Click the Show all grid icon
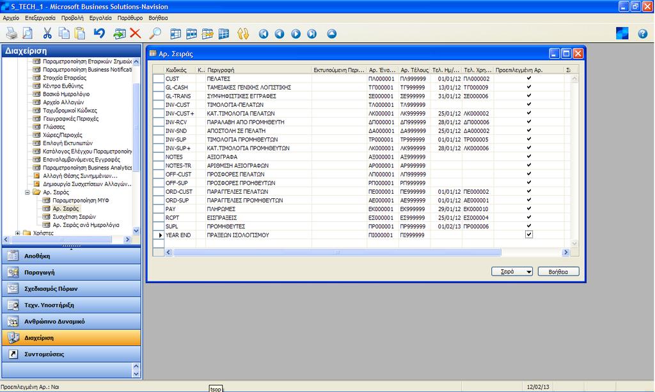Image resolution: width=655 pixels, height=392 pixels. coord(224,34)
